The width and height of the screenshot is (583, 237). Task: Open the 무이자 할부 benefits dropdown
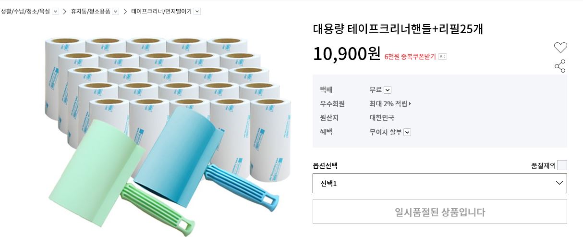(x=407, y=132)
